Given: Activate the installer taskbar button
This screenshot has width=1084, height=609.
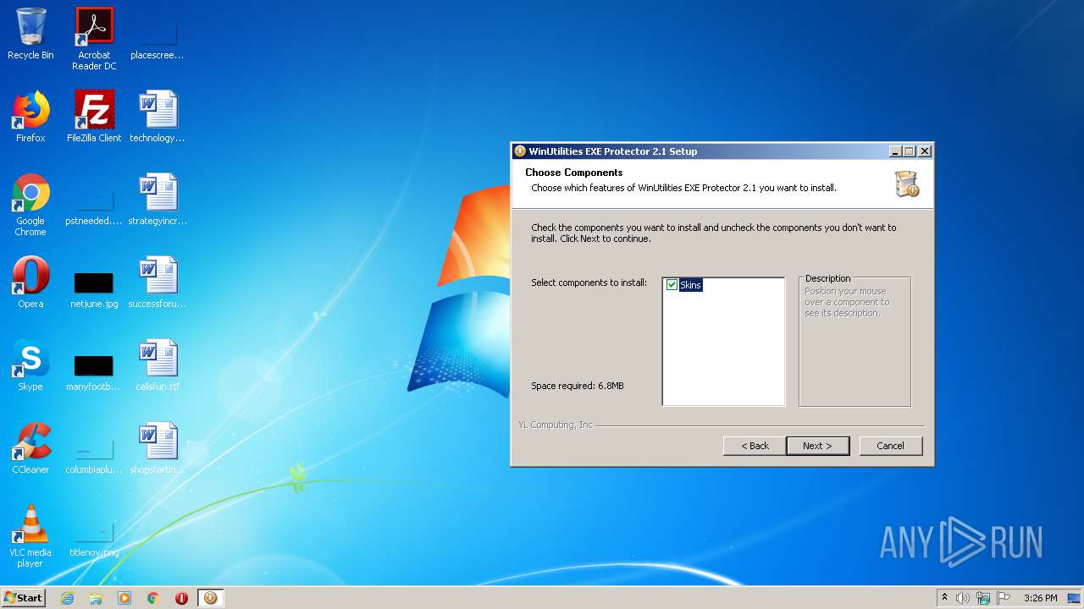Looking at the screenshot, I should [x=210, y=598].
